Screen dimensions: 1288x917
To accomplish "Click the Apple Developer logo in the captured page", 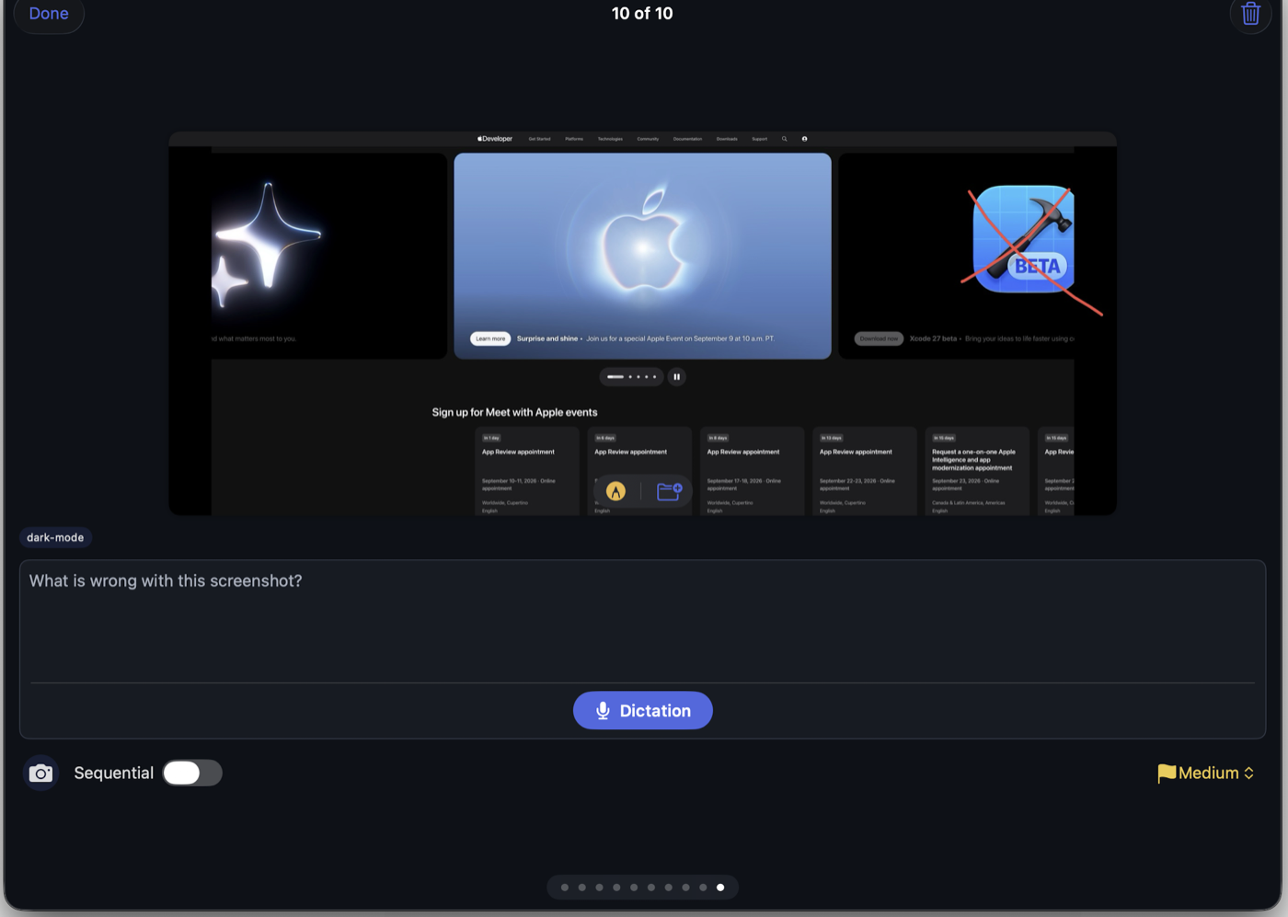I will click(495, 139).
